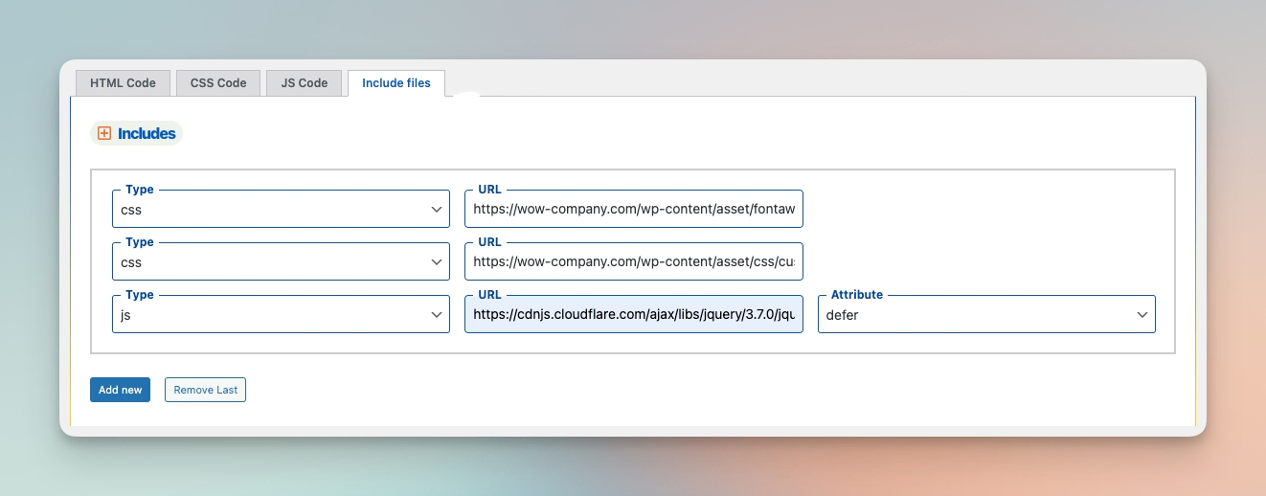Switch to the HTML Code tab

pos(123,83)
